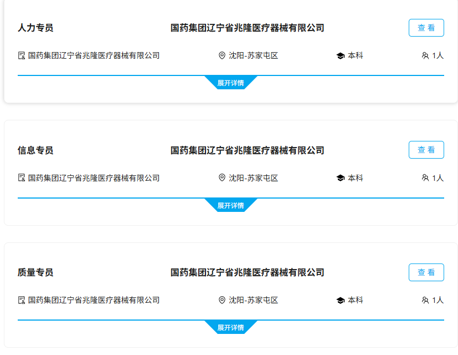This screenshot has height=355, width=458.
Task: Click the headcount people icon in 质量专员 card
Action: click(425, 300)
